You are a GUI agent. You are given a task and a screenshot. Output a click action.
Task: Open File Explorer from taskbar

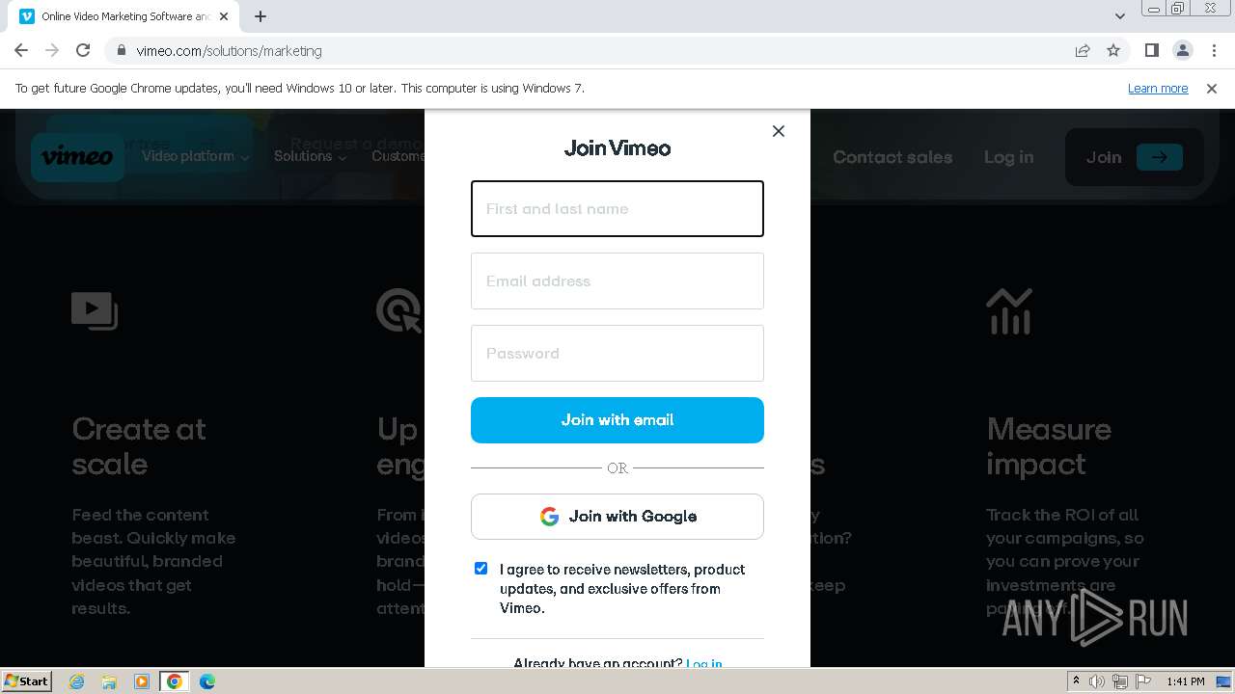coord(109,681)
